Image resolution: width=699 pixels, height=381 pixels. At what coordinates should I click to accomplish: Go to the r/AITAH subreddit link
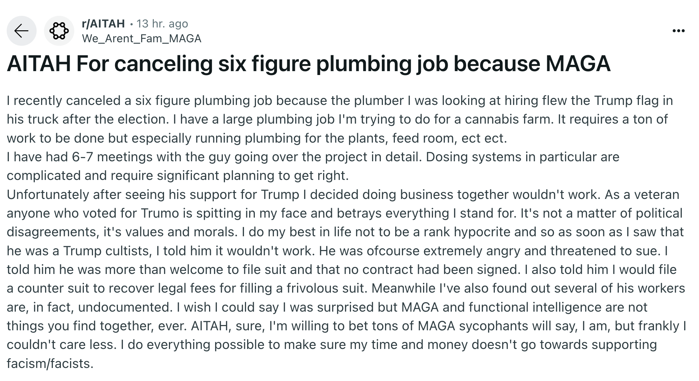pos(103,24)
